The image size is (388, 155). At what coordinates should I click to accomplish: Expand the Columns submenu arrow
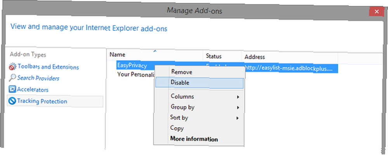(238, 97)
